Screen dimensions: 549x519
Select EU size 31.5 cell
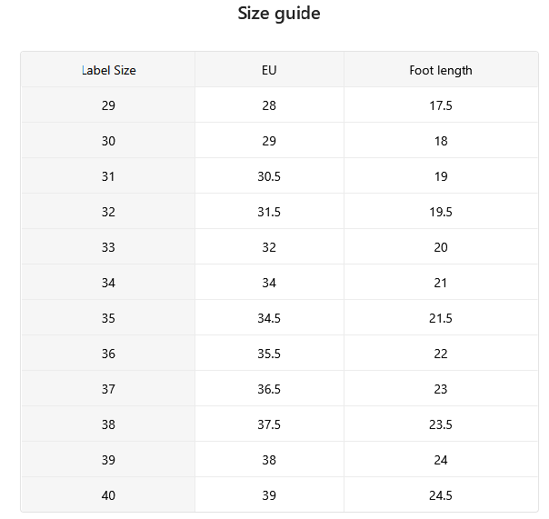coord(269,212)
